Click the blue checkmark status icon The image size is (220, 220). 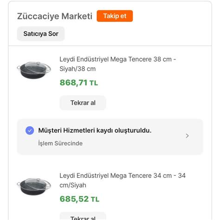click(x=30, y=130)
